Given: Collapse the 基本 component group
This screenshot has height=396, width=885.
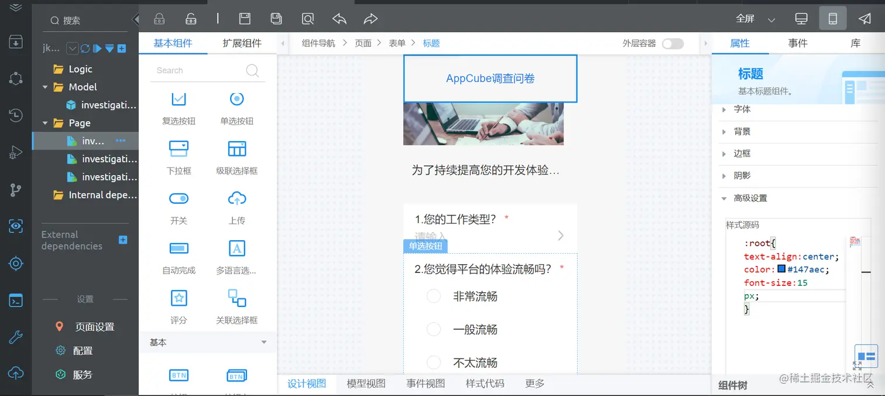Looking at the screenshot, I should tap(264, 342).
